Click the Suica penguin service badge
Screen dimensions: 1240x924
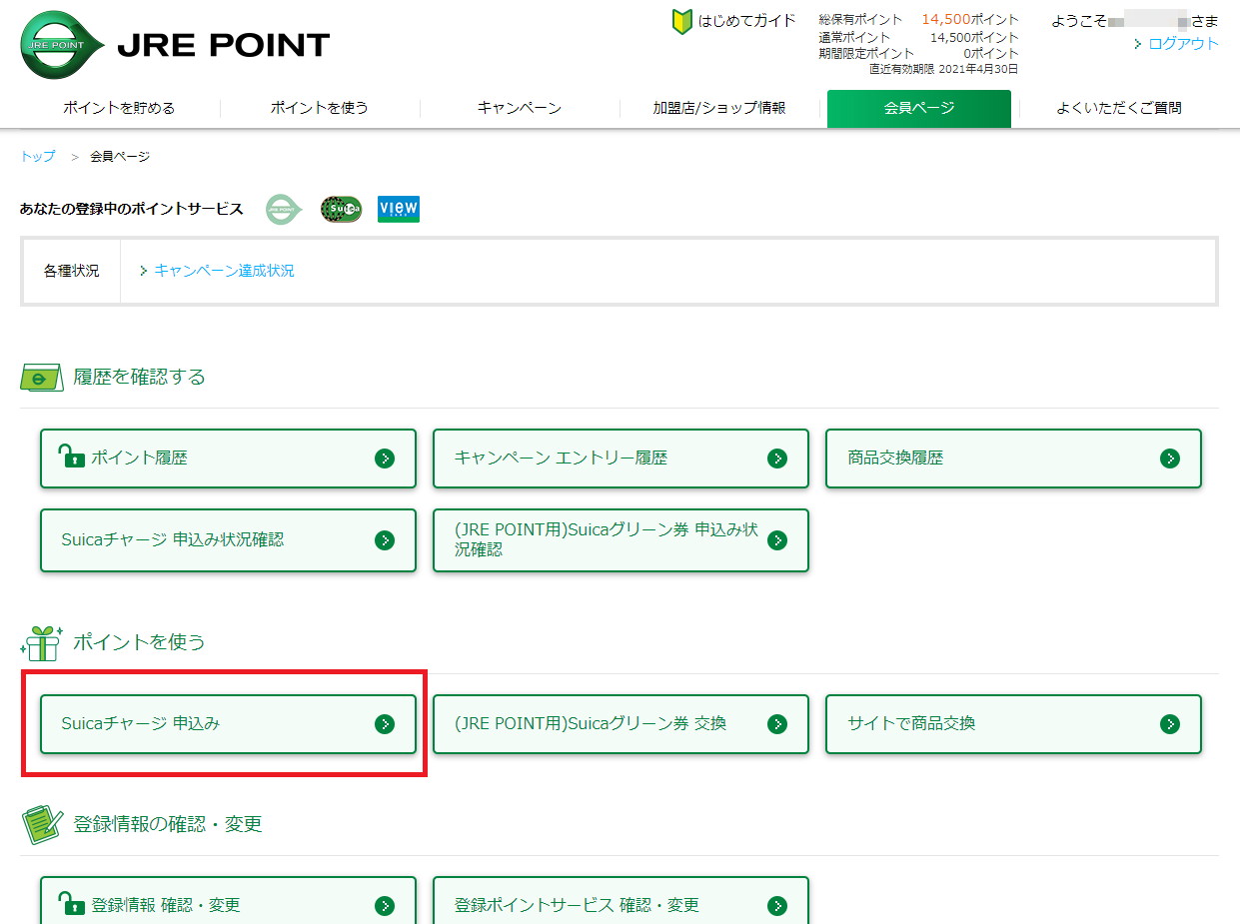pyautogui.click(x=341, y=209)
